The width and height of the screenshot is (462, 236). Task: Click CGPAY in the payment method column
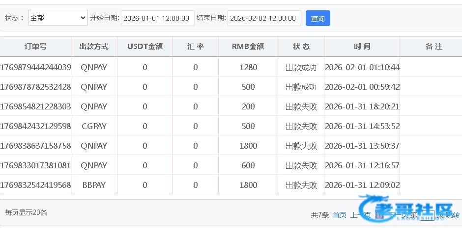point(94,126)
